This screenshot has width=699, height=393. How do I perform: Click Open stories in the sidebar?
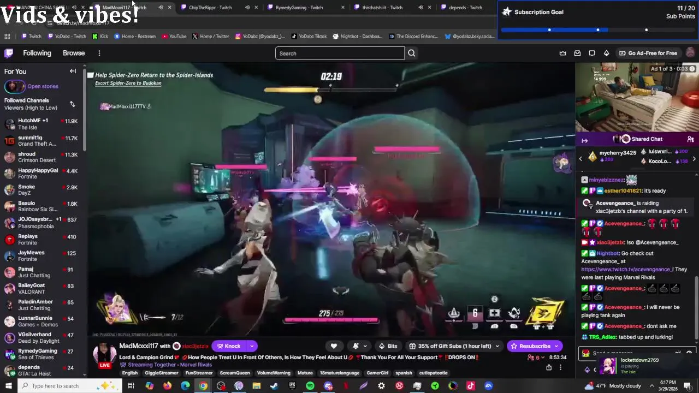pyautogui.click(x=43, y=86)
